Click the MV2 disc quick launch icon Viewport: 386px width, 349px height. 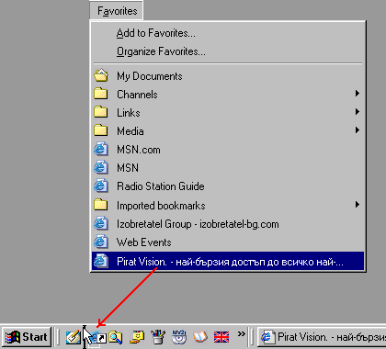pyautogui.click(x=179, y=337)
